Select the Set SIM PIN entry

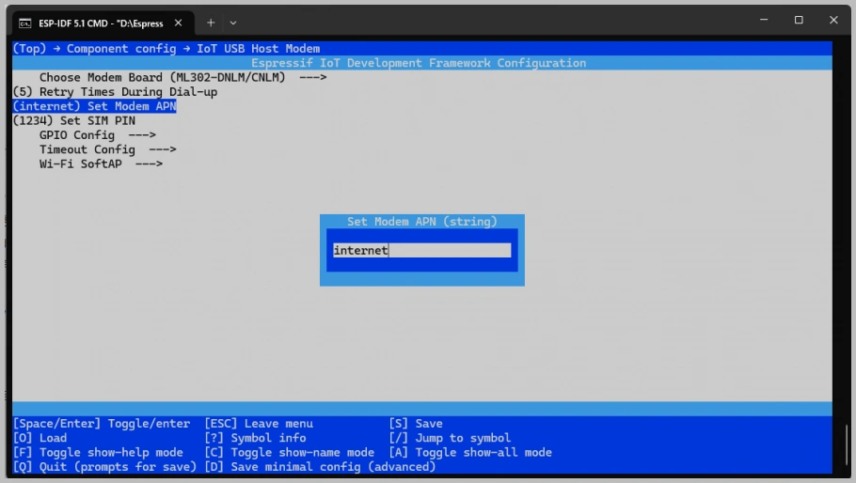pos(73,120)
